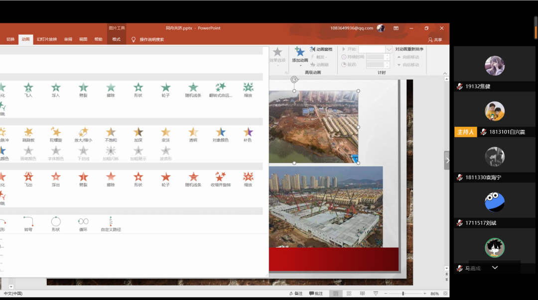Click the 共享 share button

click(x=435, y=40)
